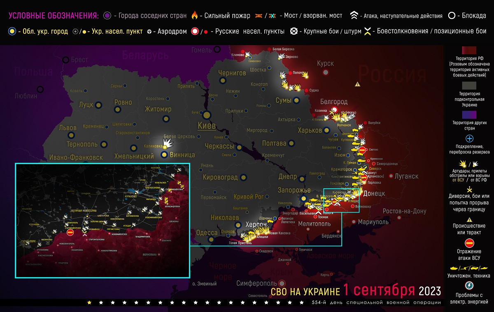Screen dimensions: 494x312
Task: Select the attack chevrons icon beside Атака
Action: coord(353,16)
